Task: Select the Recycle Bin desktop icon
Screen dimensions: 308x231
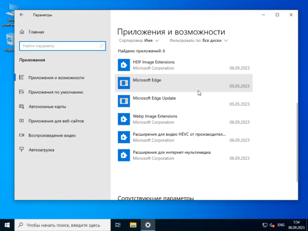Action: [x=10, y=42]
